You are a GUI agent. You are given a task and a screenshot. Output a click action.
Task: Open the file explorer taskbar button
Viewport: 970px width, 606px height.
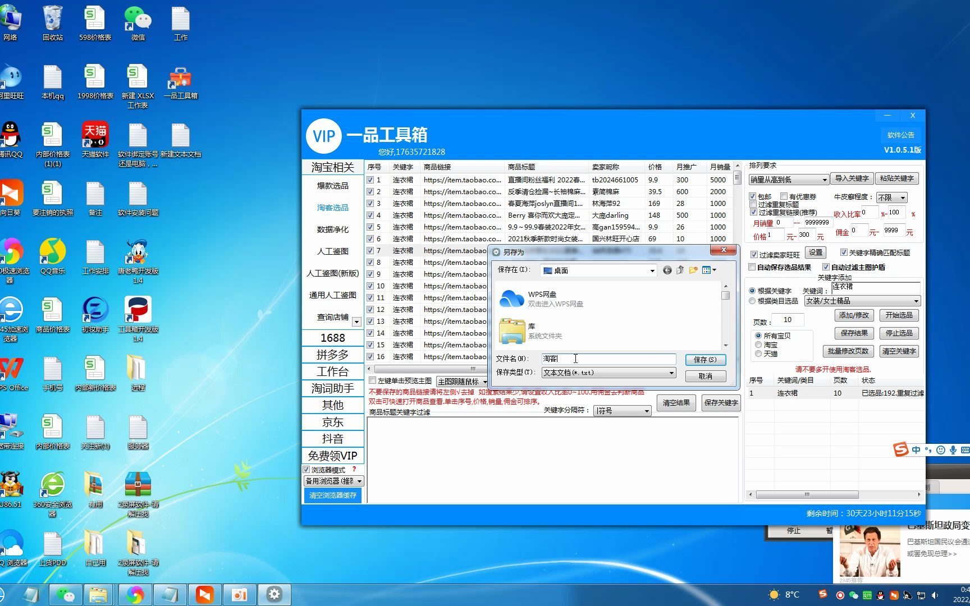click(x=98, y=594)
